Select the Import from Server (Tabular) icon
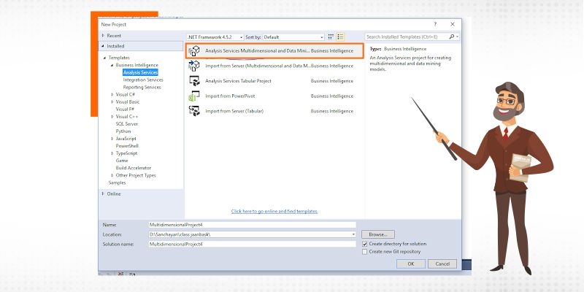Viewport: 584px width, 292px height. point(194,111)
